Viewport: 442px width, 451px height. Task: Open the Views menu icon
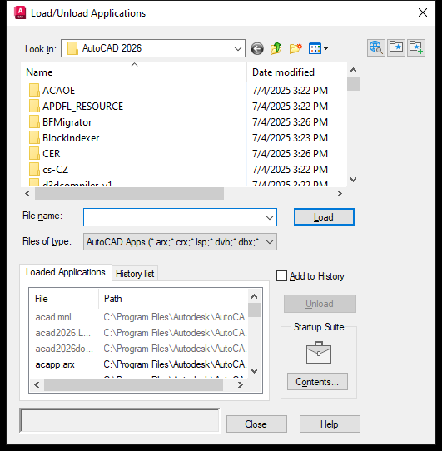point(318,48)
